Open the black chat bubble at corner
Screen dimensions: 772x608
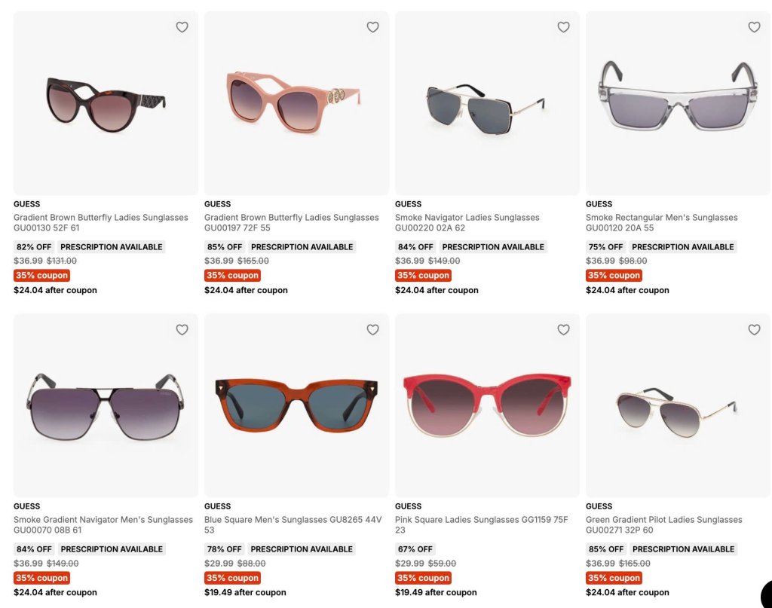(x=766, y=594)
